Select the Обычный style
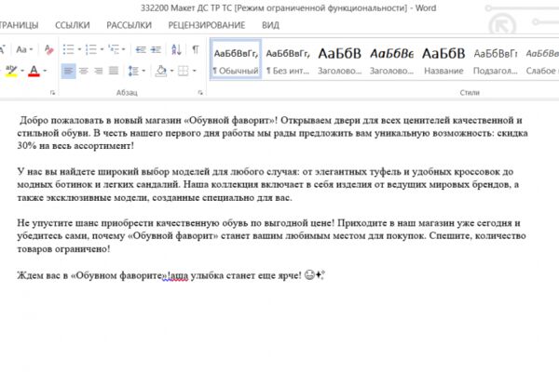This screenshot has height=372, width=559. tap(236, 60)
